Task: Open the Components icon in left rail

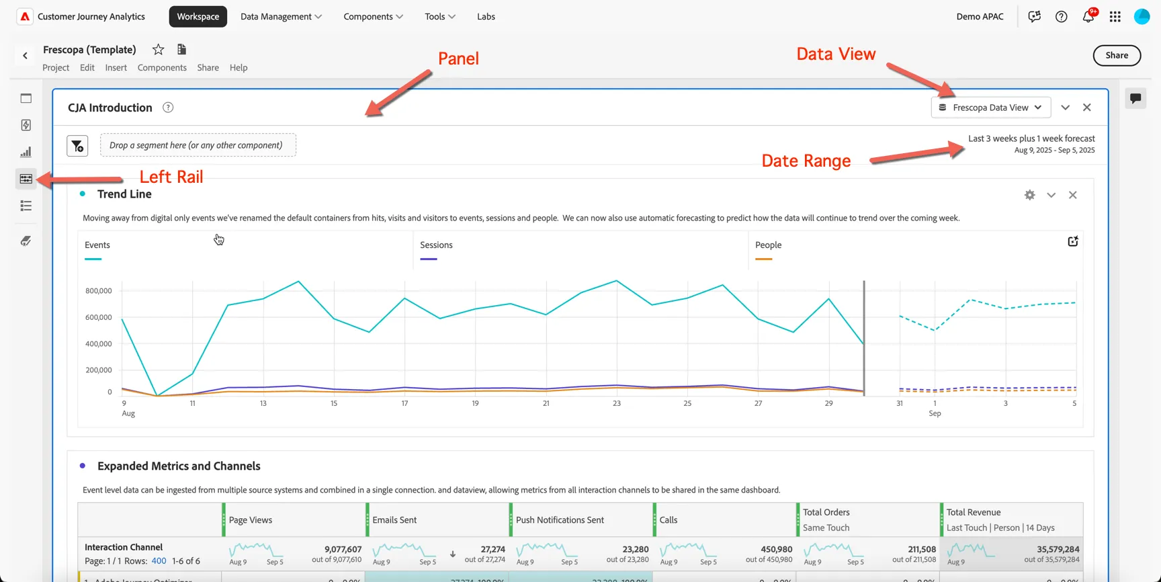Action: (x=26, y=179)
